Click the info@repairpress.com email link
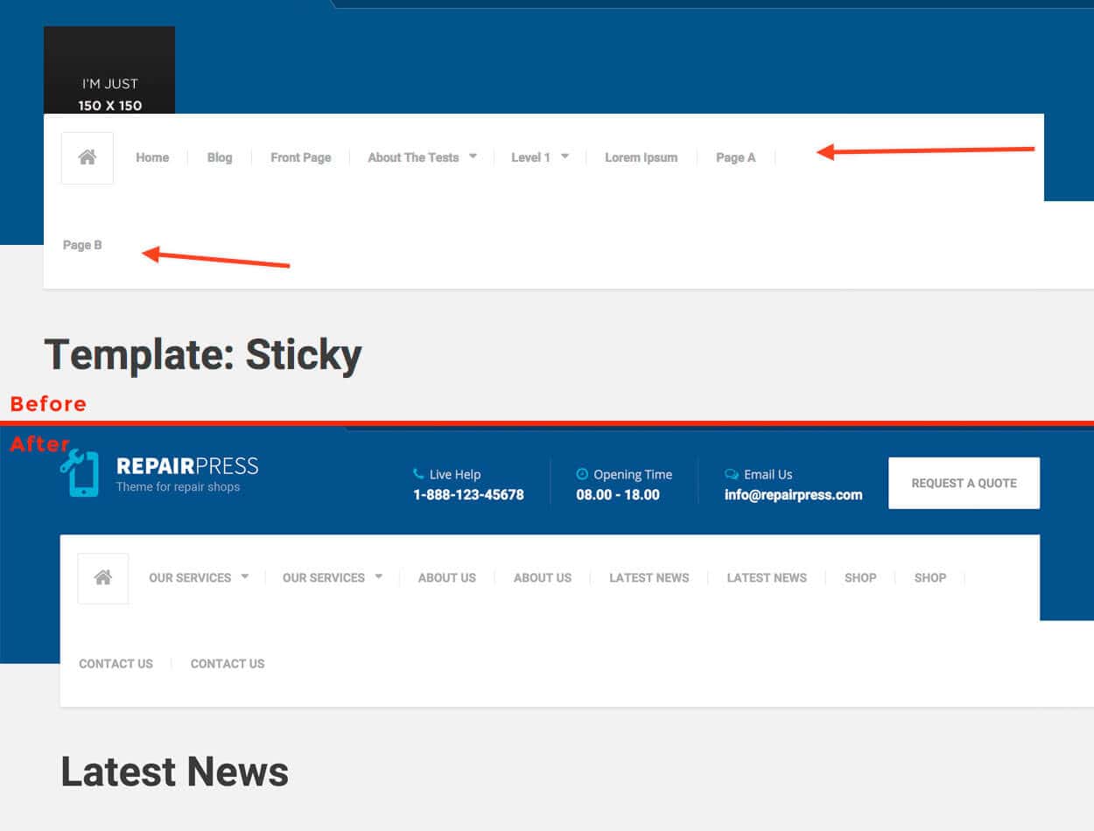This screenshot has width=1094, height=831. (793, 495)
